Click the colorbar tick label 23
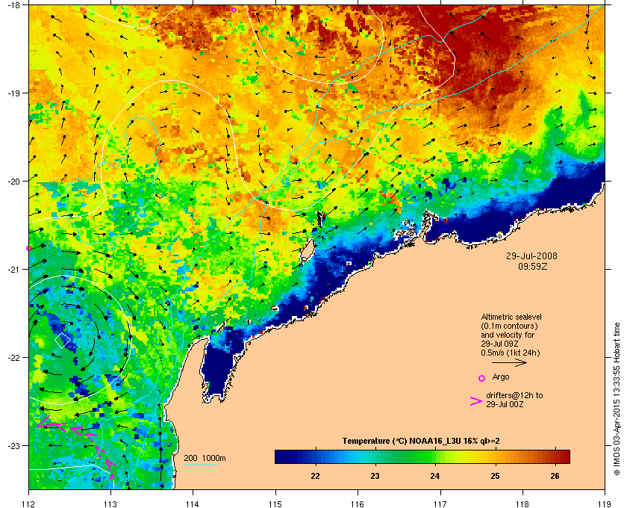Image resolution: width=627 pixels, height=508 pixels. [375, 476]
